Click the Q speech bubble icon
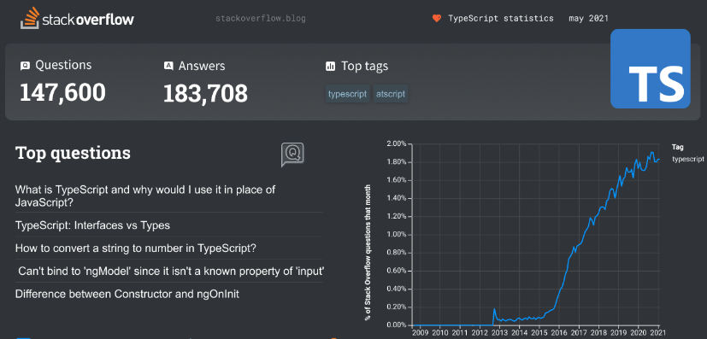 [x=292, y=155]
